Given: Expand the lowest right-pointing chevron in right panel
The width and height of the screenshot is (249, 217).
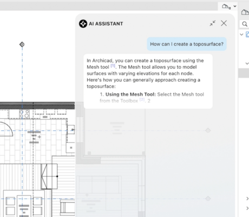Looking at the screenshot, I should click(x=247, y=208).
